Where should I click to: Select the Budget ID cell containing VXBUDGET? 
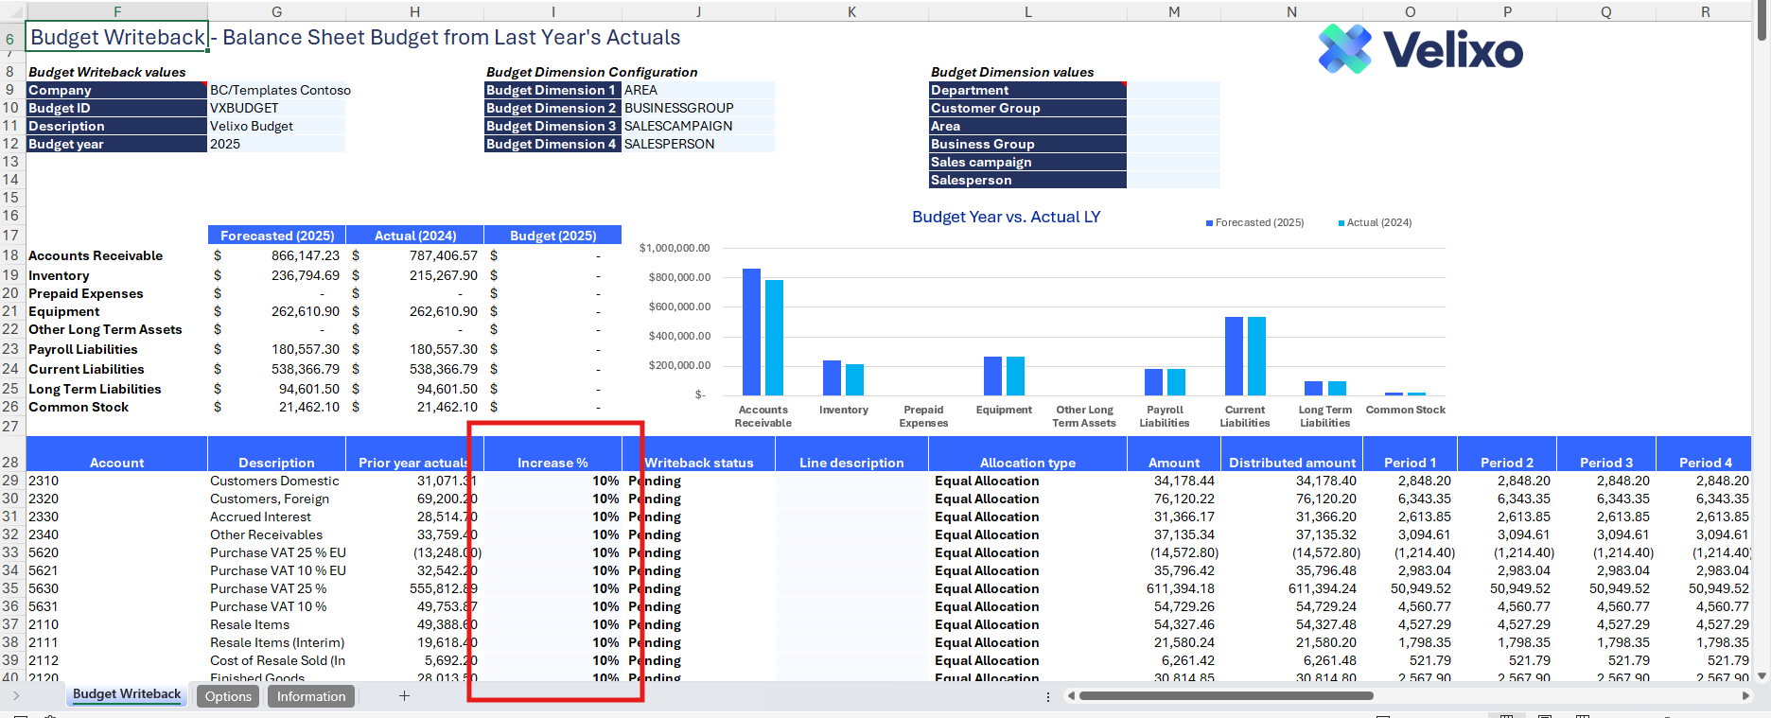coord(275,108)
